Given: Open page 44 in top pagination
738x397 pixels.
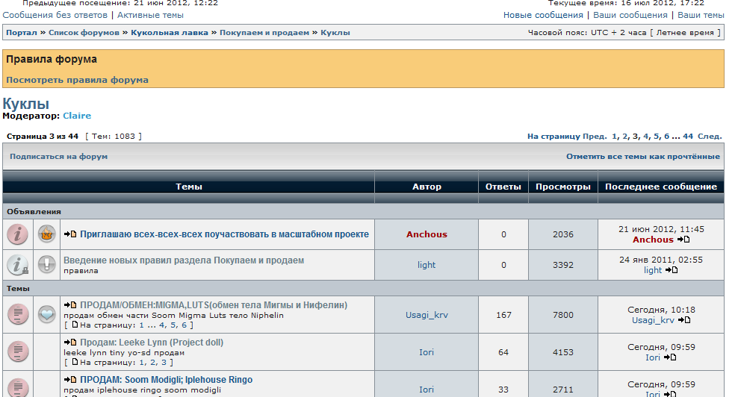Looking at the screenshot, I should click(688, 137).
